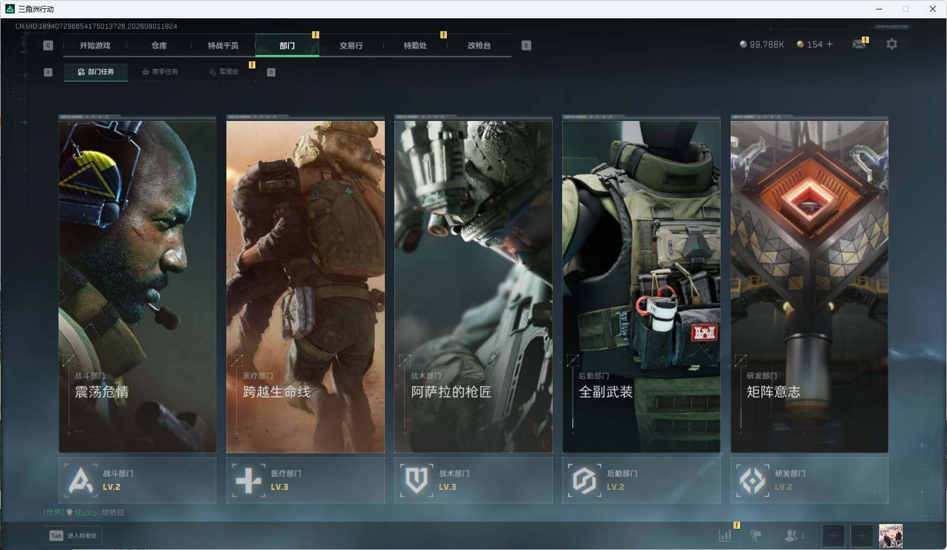Click the 99,788K currency balance
This screenshot has width=947, height=550.
(x=762, y=44)
